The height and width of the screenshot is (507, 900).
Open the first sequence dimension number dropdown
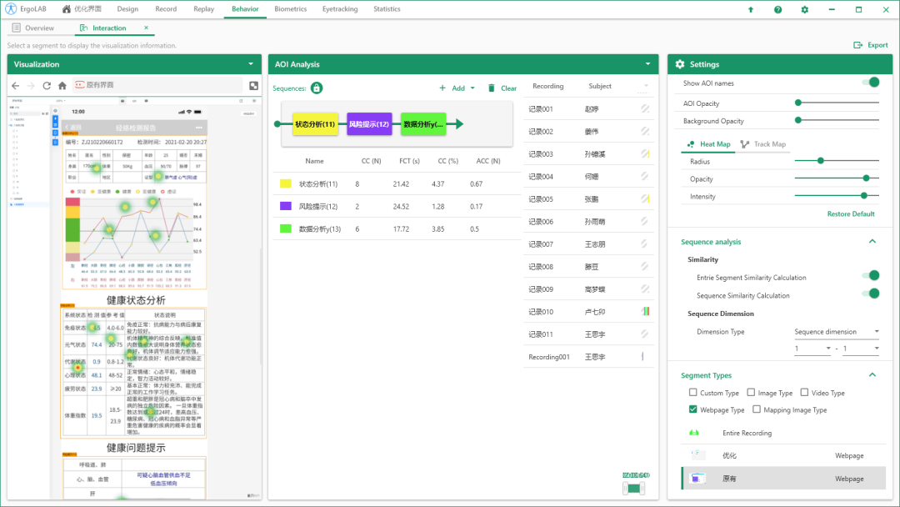click(x=812, y=349)
